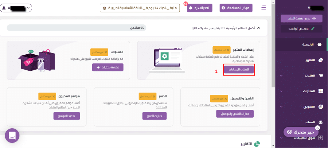
Task: Open the Zid updates bell notifications
Action: click(x=200, y=8)
